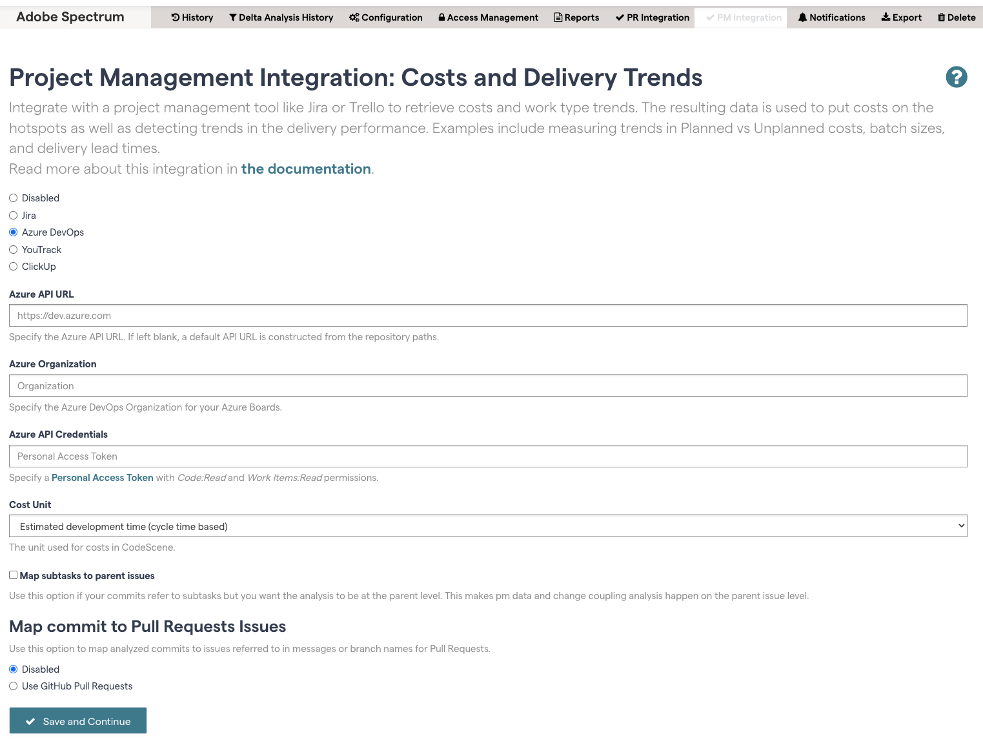The image size is (983, 745).
Task: Open Configuration via the gears icon
Action: coord(354,17)
